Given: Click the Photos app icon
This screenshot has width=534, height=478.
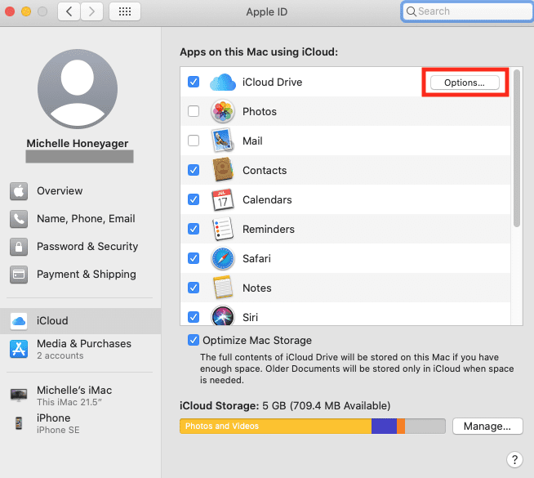Looking at the screenshot, I should coord(223,111).
